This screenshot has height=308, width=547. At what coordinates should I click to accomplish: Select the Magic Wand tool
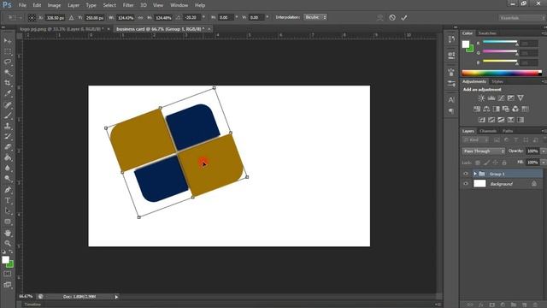(x=8, y=73)
